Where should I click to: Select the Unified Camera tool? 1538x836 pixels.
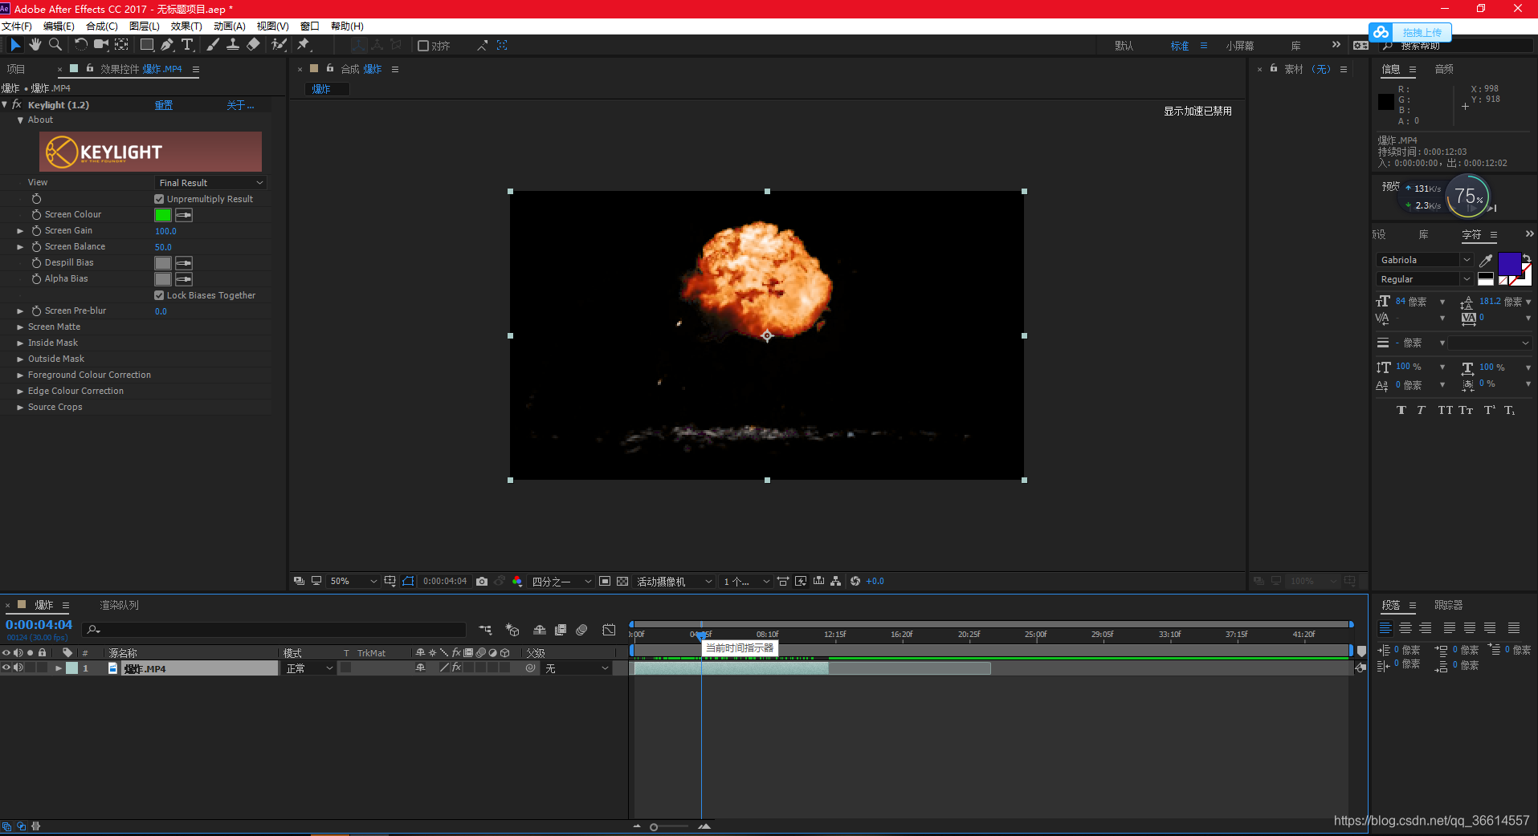[101, 45]
